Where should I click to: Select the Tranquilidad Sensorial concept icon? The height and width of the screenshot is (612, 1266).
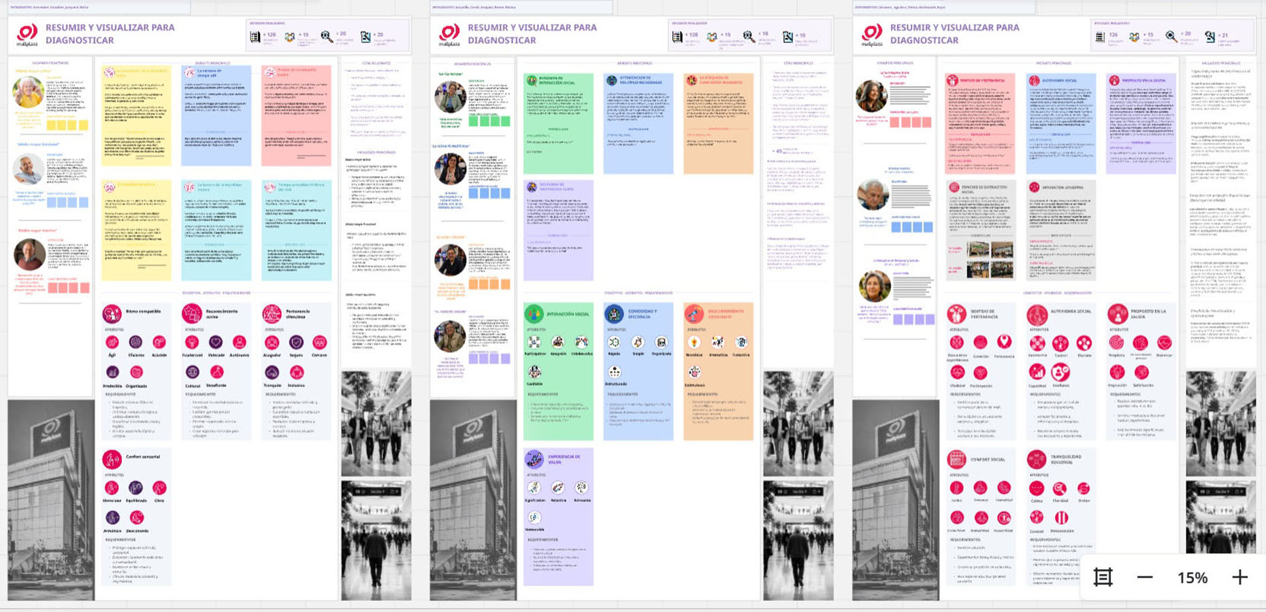coord(1037,459)
